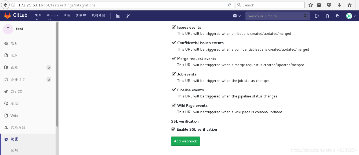Select 通用 under settings in sidebar

[14, 150]
